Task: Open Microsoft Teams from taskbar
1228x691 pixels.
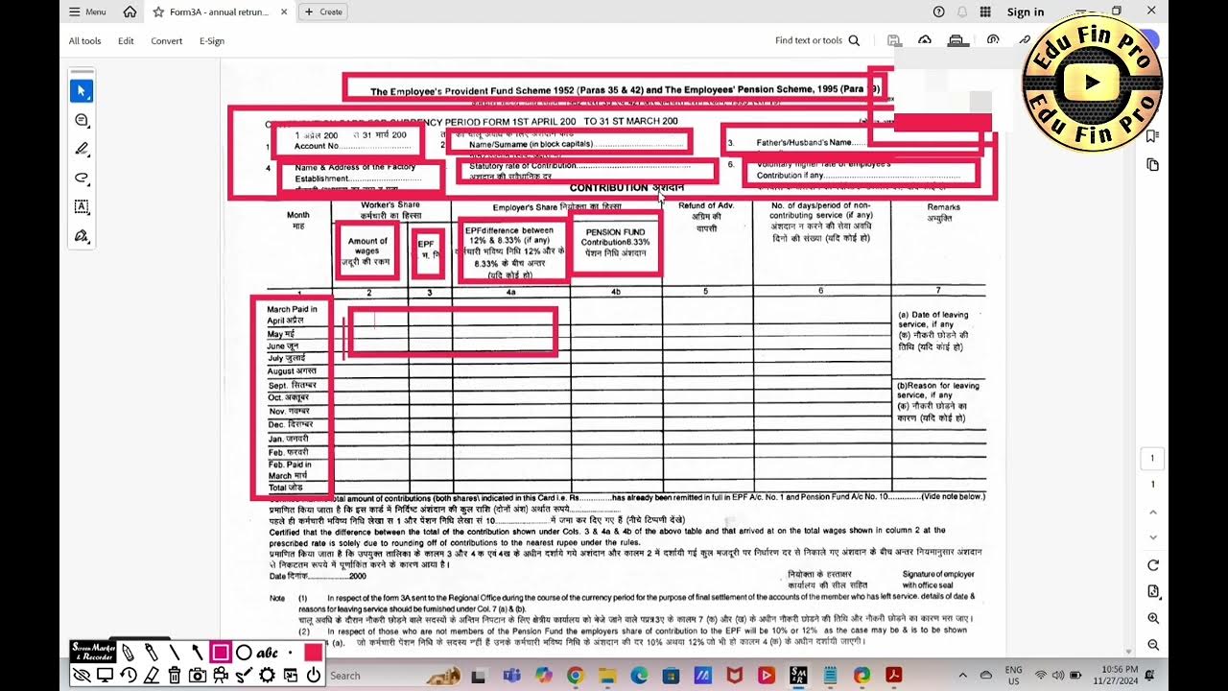Action: click(510, 676)
